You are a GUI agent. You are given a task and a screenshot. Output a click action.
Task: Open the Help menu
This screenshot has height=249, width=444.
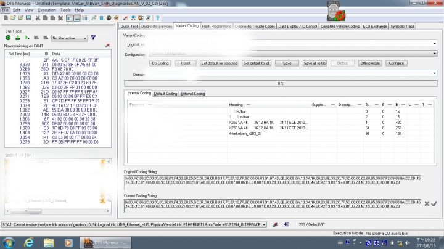80,10
